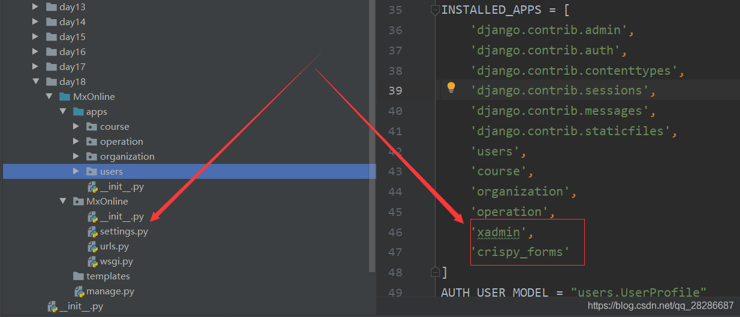740x317 pixels.
Task: Expand the day13 folder arrow
Action: pyautogui.click(x=35, y=7)
